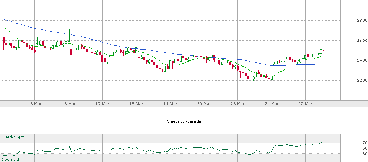Click the last green candlestick on 25 Mar
Screen dimensions: 368x162
321,52
